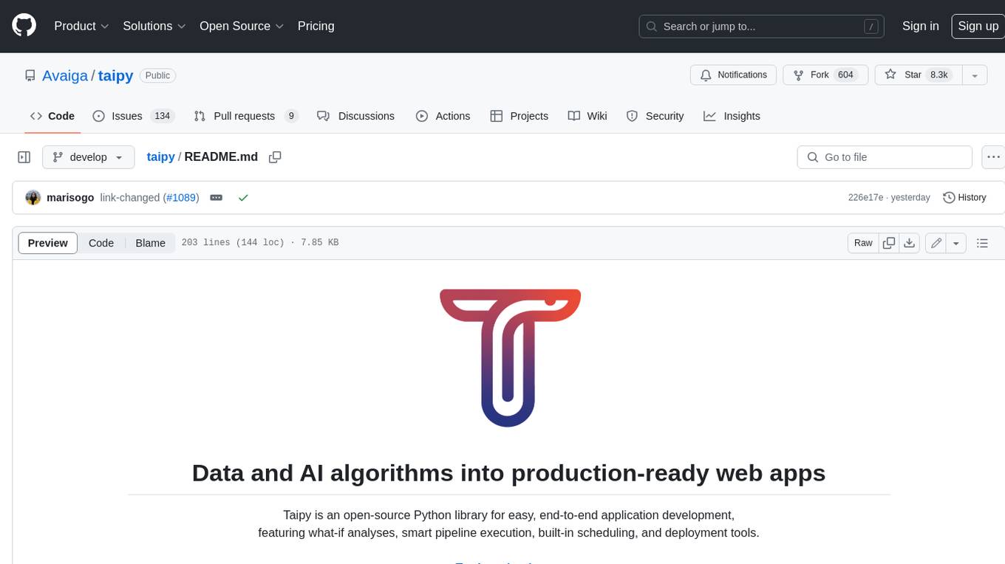Expand the Product menu
The width and height of the screenshot is (1005, 564).
pos(81,26)
